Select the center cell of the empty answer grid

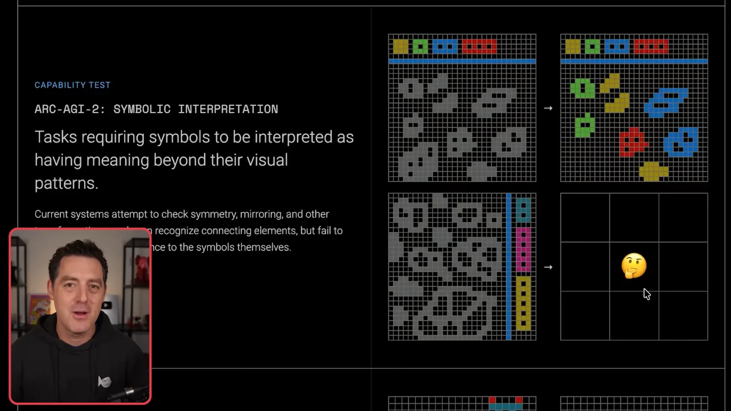coord(634,267)
